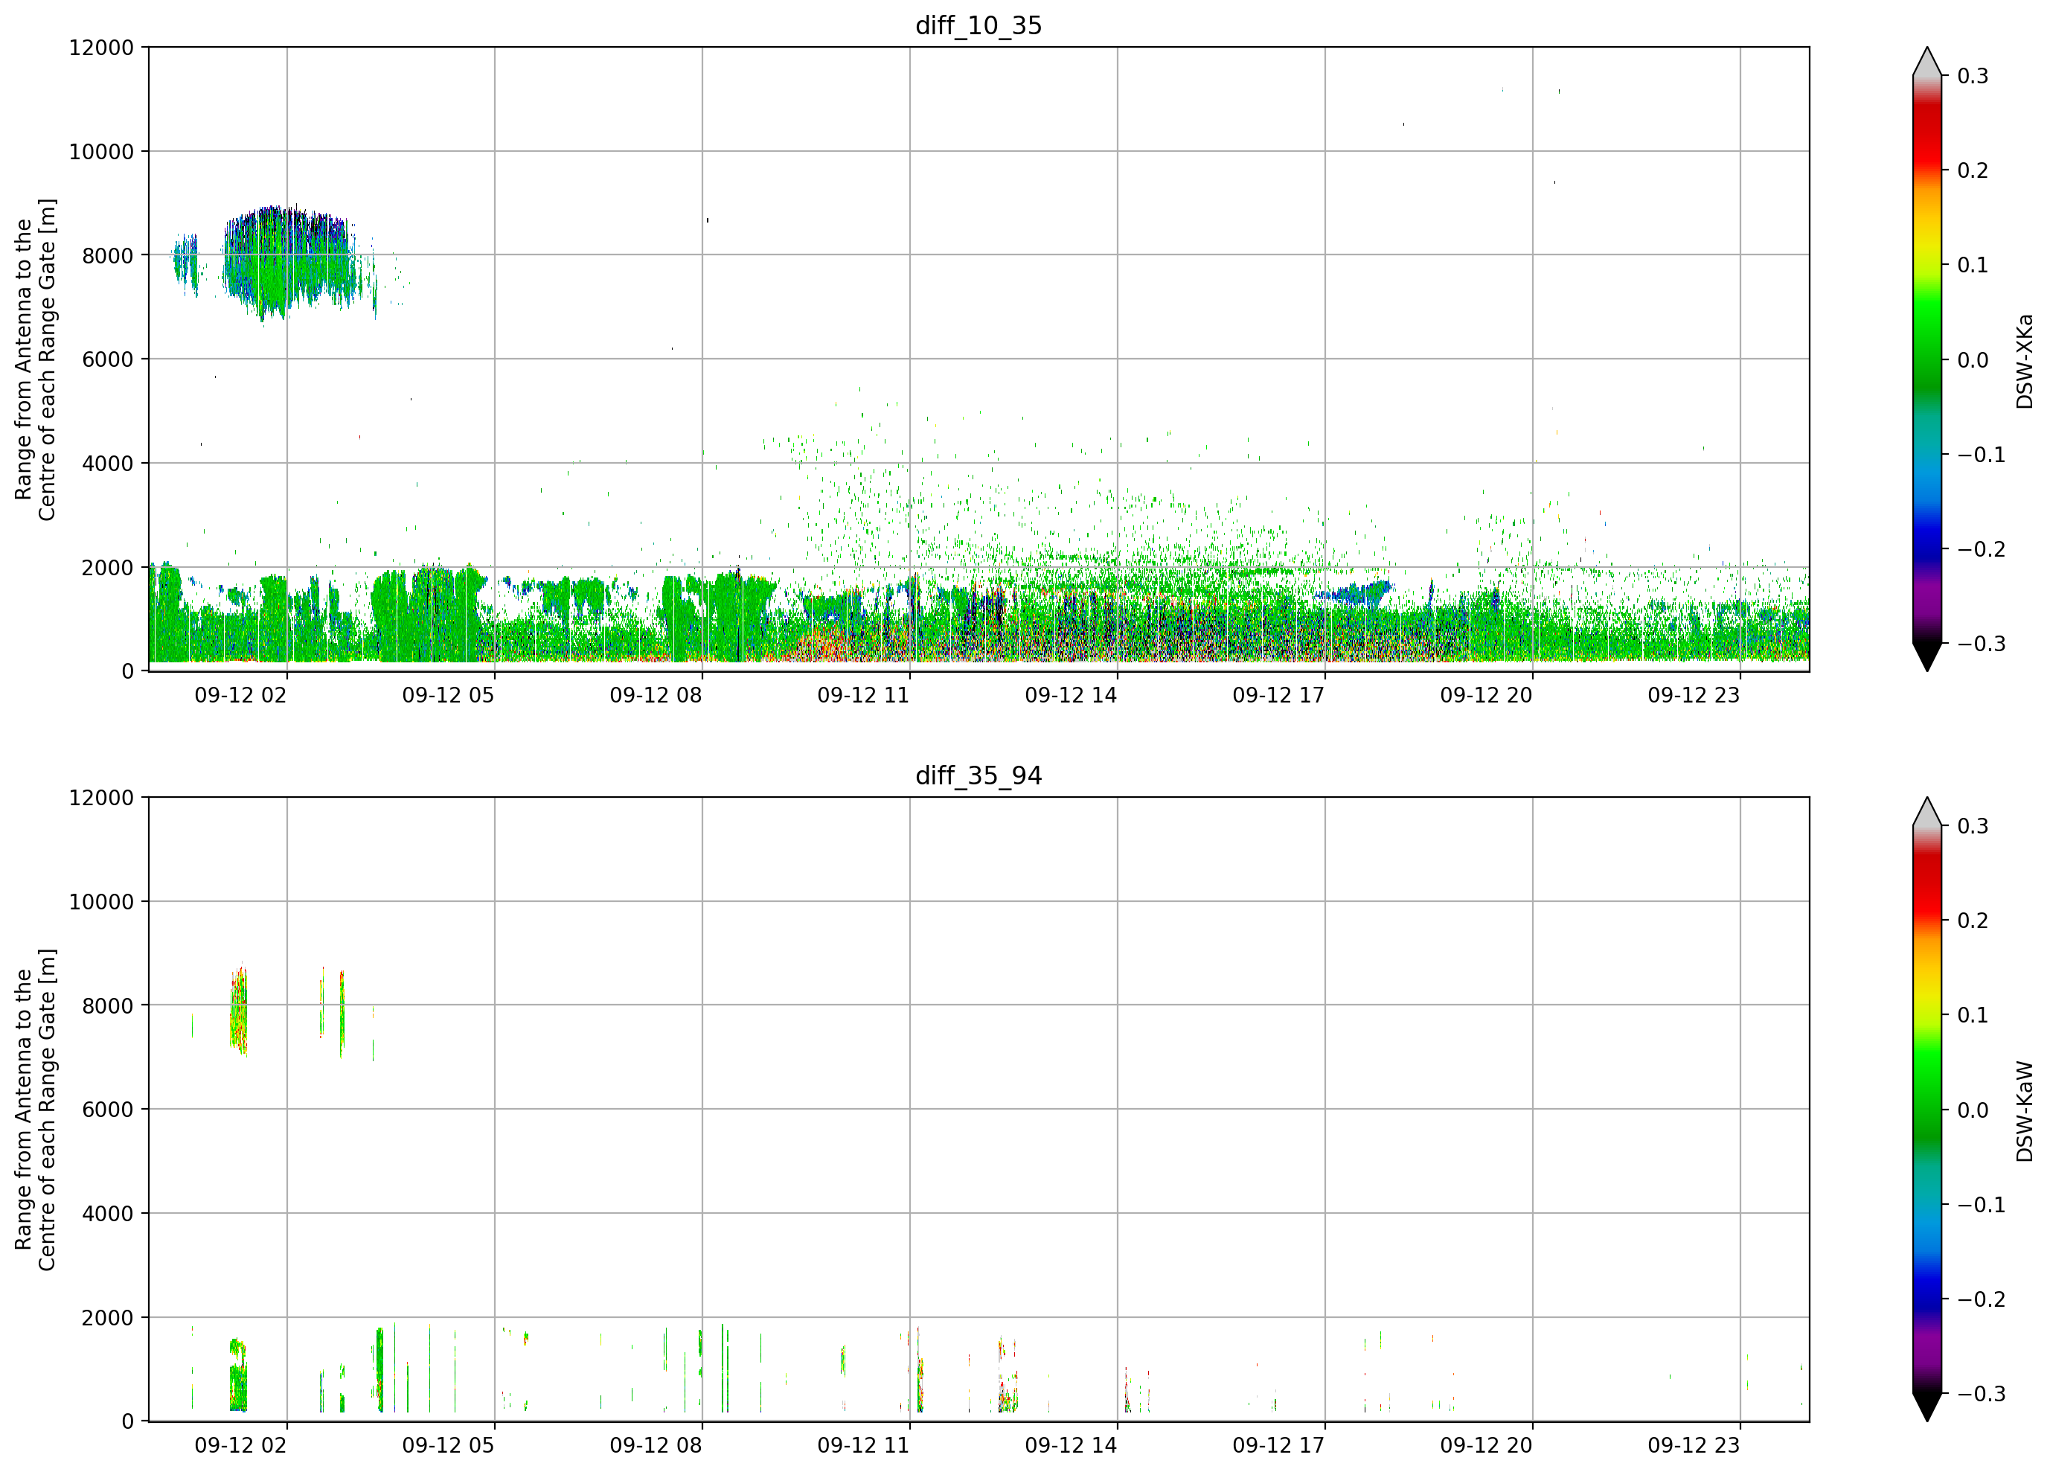Click the 0.0 tick on DSW-XKa colorbar

[1973, 360]
